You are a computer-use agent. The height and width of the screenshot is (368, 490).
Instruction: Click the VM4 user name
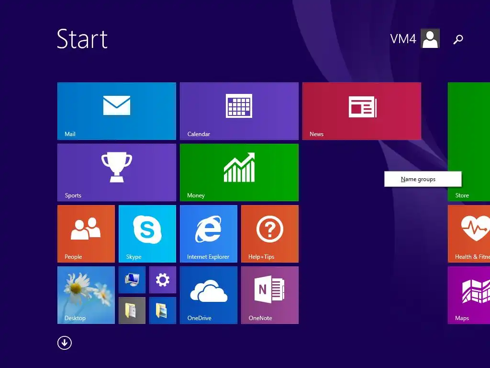pyautogui.click(x=403, y=39)
